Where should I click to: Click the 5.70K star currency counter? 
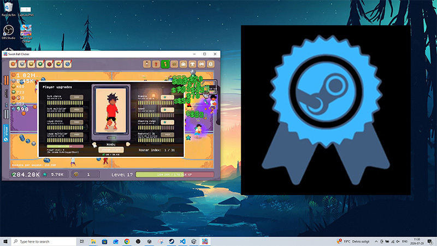tap(55, 174)
